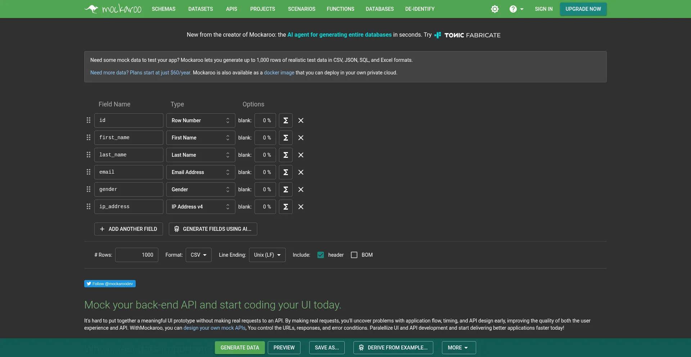691x357 pixels.
Task: Follow @mockaroodev on Twitter
Action: [x=110, y=284]
